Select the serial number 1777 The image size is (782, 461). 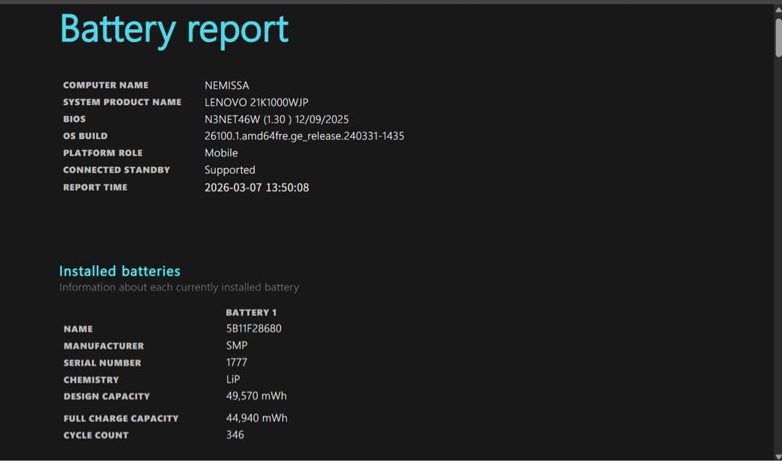coord(236,362)
